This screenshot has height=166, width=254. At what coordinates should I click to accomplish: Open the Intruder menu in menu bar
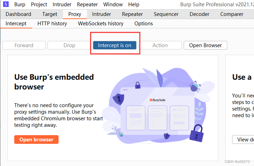(62, 4)
